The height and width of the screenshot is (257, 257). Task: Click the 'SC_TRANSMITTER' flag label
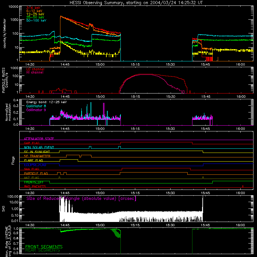37,156
